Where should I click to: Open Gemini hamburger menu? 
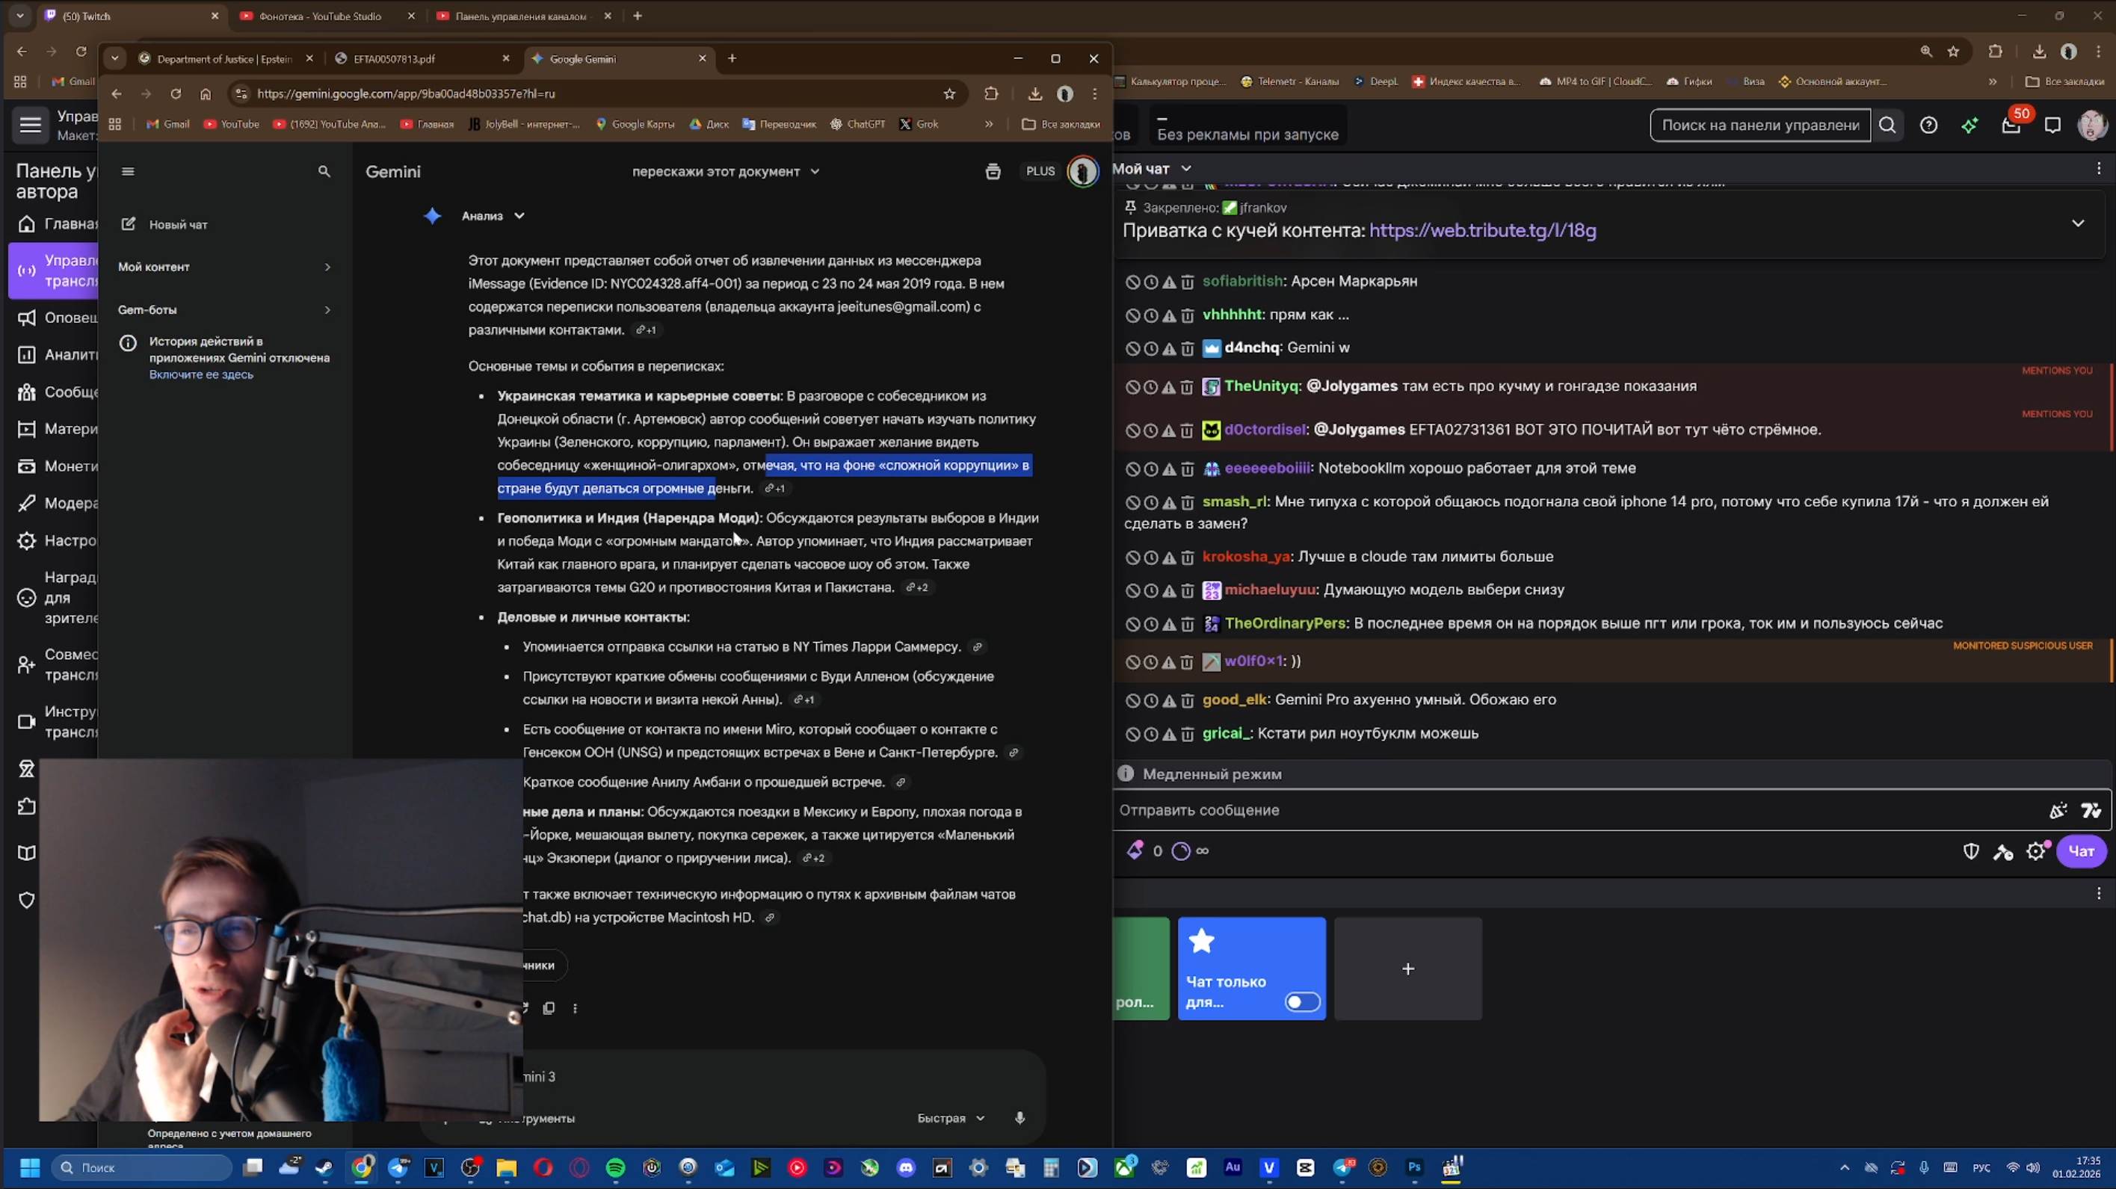(127, 172)
